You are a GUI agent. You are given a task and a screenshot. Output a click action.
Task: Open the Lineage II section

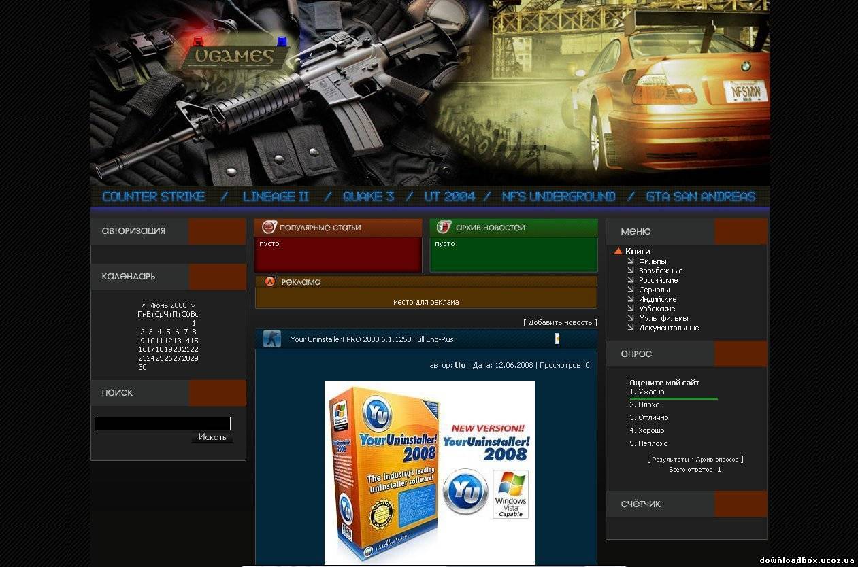[276, 197]
